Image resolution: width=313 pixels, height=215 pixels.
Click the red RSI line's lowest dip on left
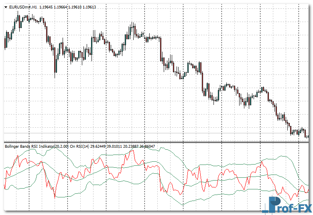(x=55, y=197)
